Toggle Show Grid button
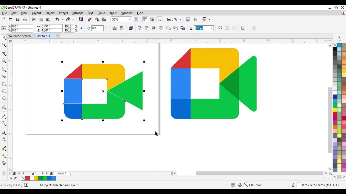 [152, 19]
